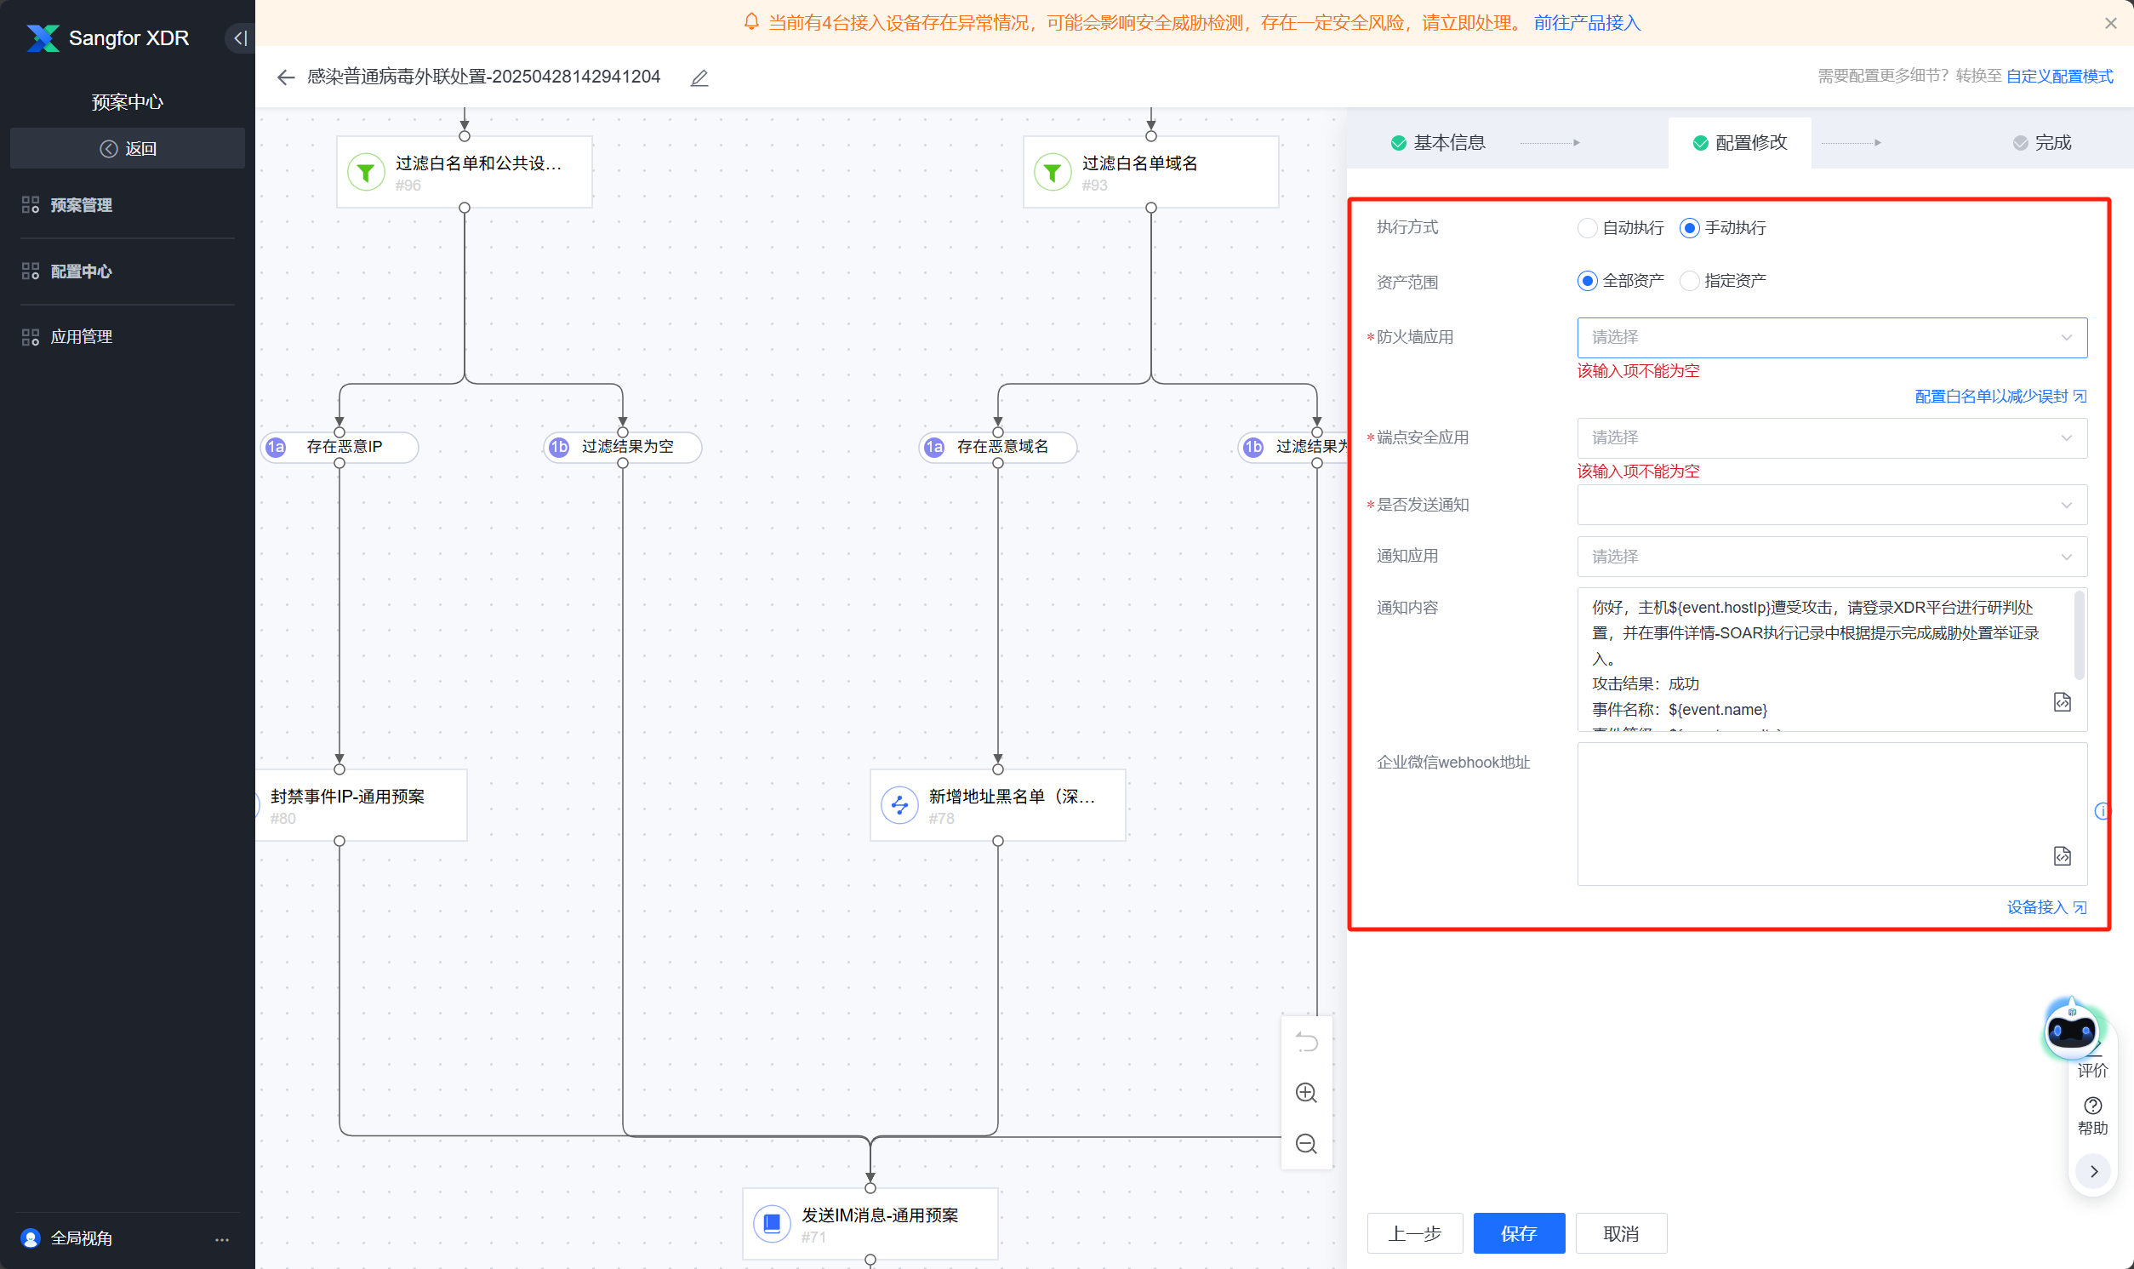2134x1269 pixels.
Task: Go to 基本信息 step tab
Action: point(1447,143)
